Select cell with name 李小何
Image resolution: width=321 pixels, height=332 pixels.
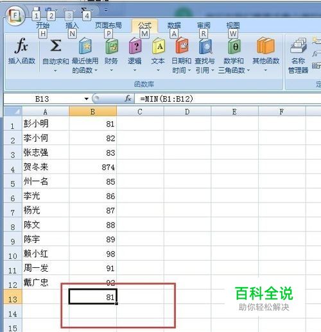click(46, 138)
